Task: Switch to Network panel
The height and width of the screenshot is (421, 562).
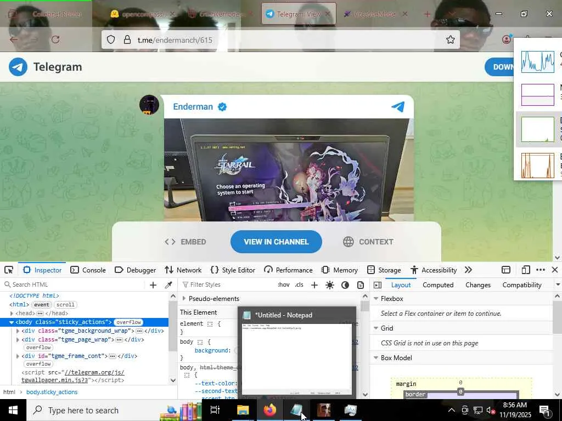Action: pyautogui.click(x=183, y=270)
